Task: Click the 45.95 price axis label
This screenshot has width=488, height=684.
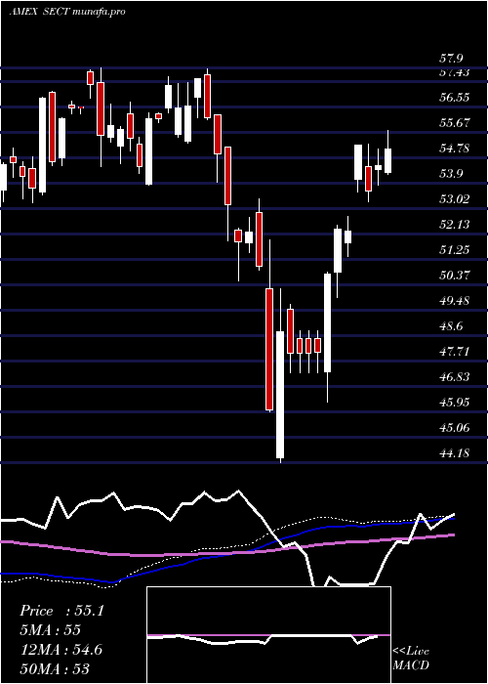Action: 455,402
